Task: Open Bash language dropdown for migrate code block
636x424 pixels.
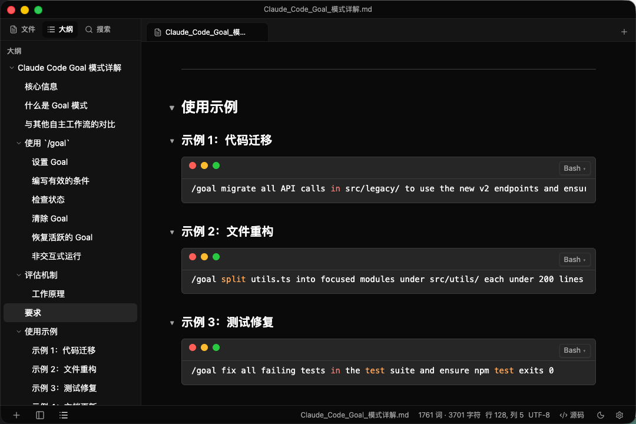Action: (x=574, y=168)
